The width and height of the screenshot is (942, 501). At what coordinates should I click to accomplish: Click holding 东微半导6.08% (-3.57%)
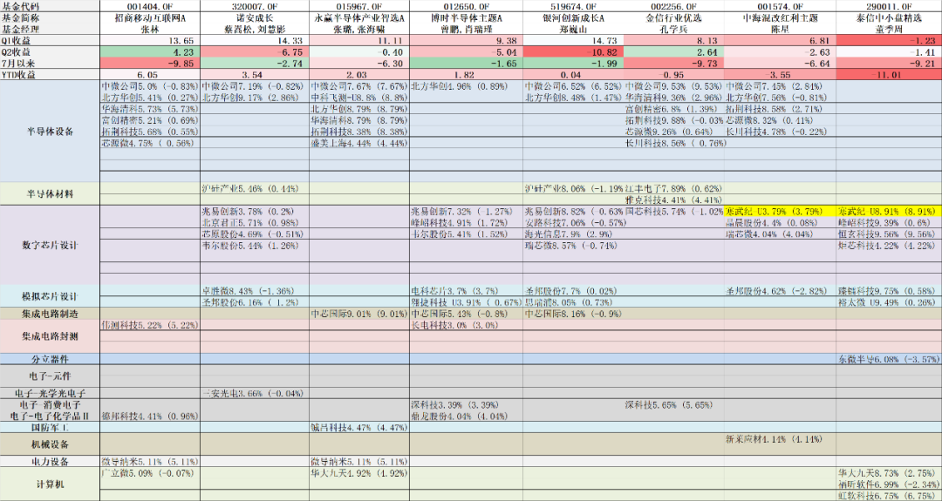[x=888, y=359]
